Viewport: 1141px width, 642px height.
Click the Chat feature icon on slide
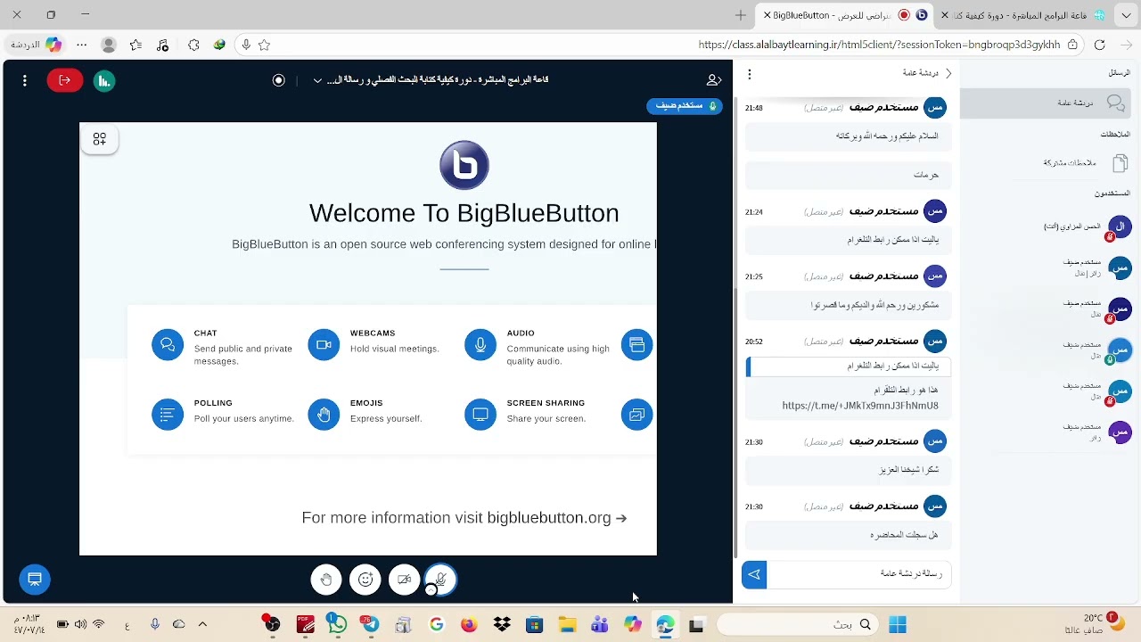pos(168,345)
